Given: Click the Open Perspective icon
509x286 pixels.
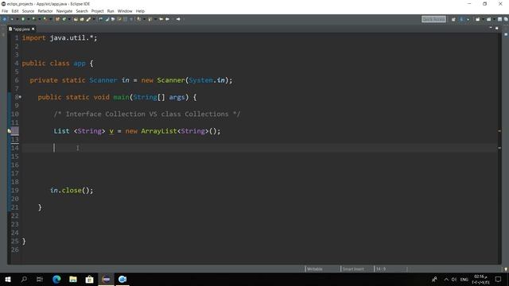Looking at the screenshot, I should [453, 19].
